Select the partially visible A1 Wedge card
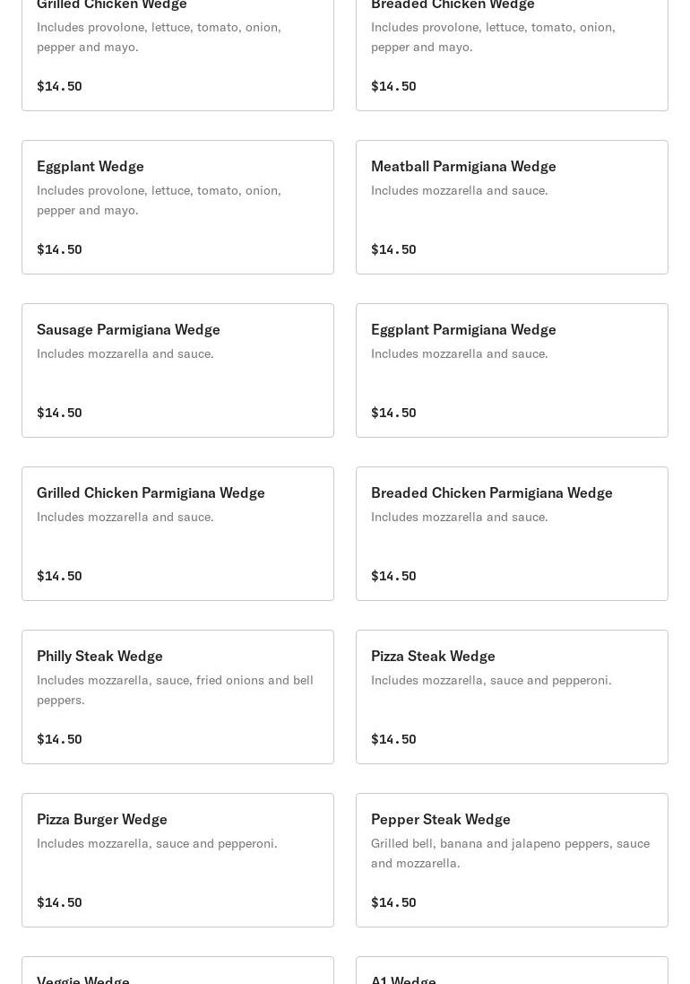690x984 pixels. (512, 972)
